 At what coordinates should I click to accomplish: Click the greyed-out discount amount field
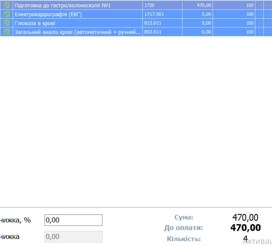pyautogui.click(x=74, y=237)
